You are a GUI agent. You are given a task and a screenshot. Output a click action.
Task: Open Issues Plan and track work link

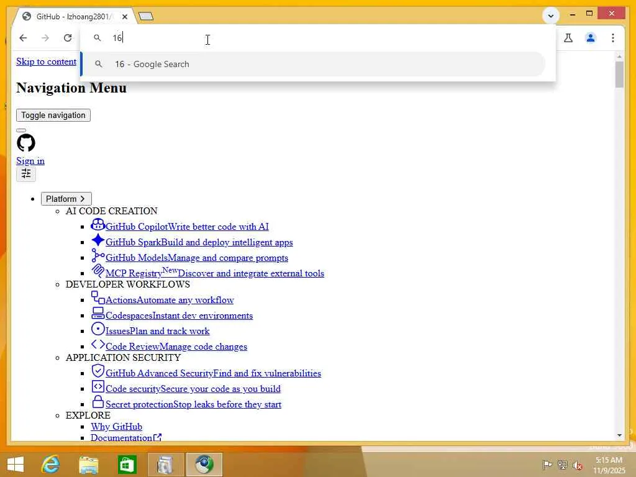[157, 331]
